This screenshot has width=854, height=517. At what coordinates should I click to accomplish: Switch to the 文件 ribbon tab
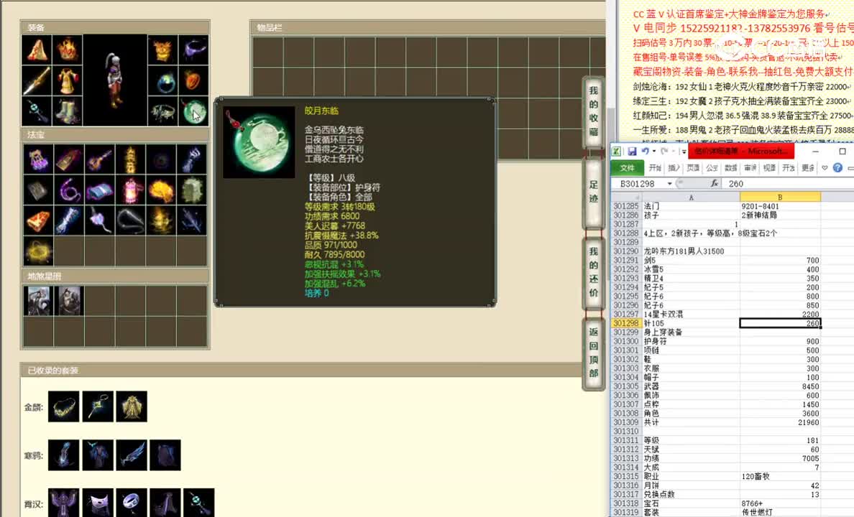(626, 167)
